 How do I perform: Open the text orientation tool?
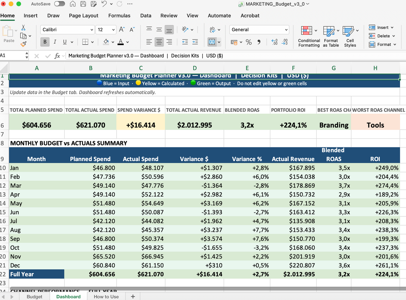coord(185,29)
